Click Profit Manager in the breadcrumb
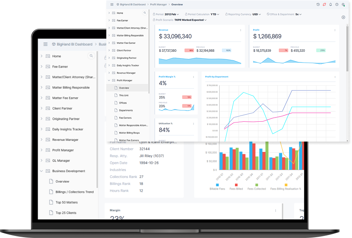The height and width of the screenshot is (238, 352). [158, 5]
